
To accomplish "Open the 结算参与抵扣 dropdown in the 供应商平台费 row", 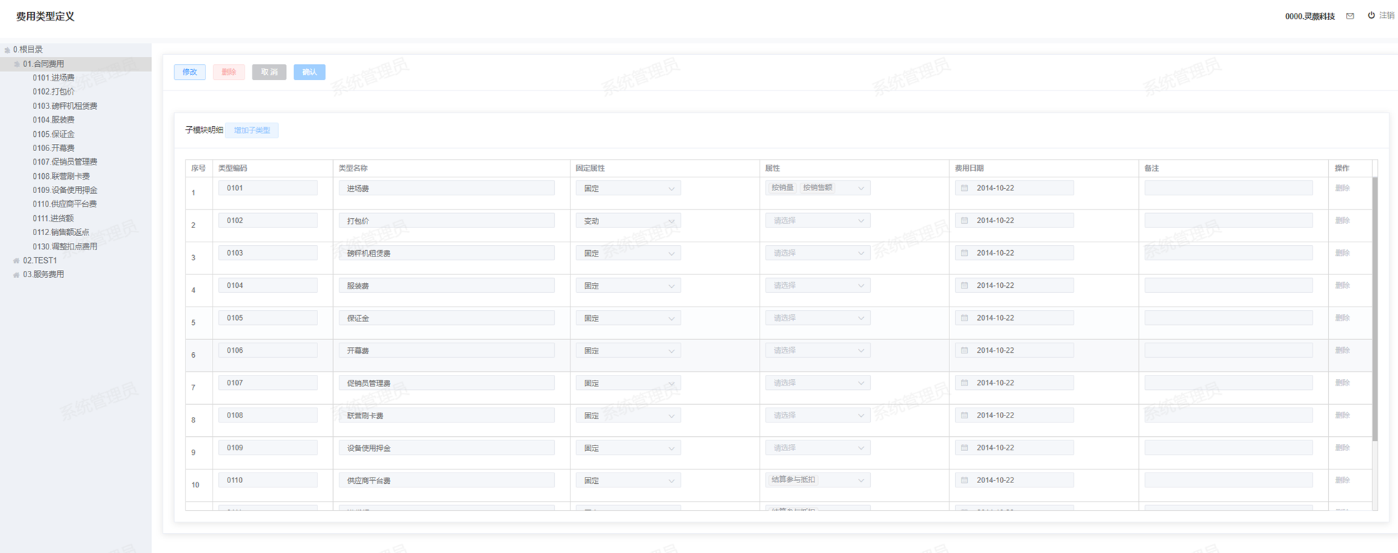I will 817,480.
